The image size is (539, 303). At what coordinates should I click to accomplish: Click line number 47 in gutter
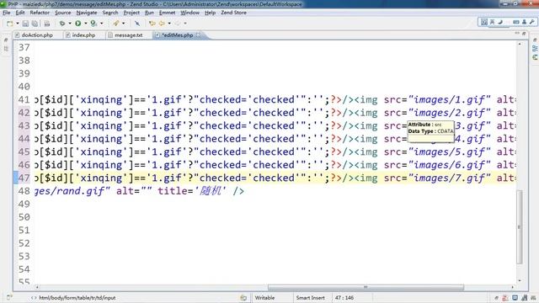pos(24,178)
